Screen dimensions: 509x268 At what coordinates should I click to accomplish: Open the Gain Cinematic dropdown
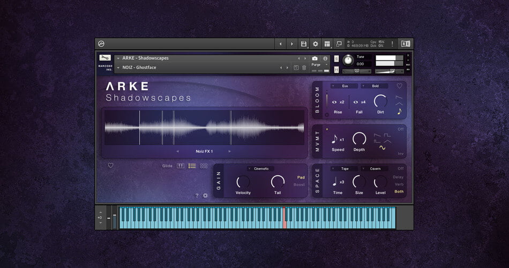point(260,169)
